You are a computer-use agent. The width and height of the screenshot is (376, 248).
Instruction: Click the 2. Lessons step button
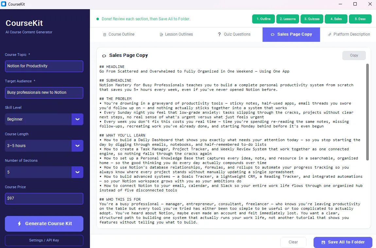point(288,19)
